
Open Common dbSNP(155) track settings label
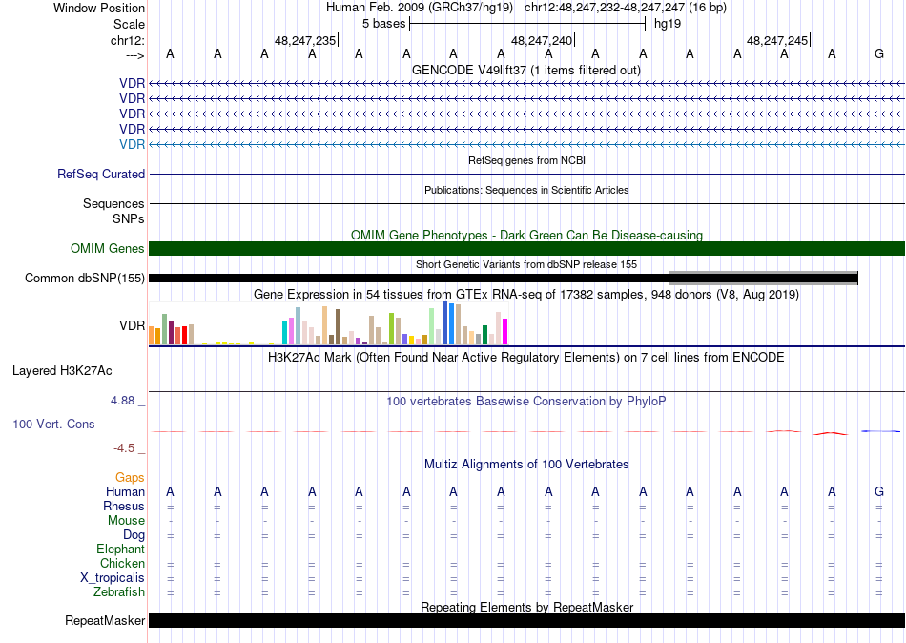tap(85, 279)
